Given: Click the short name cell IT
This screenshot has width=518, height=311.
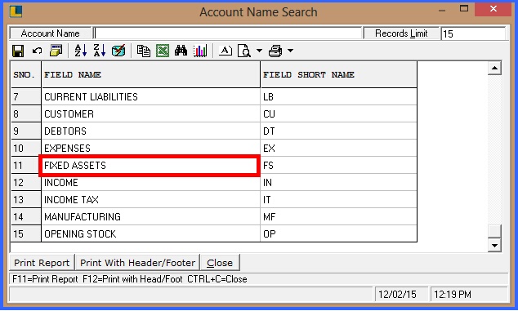Looking at the screenshot, I should point(338,200).
